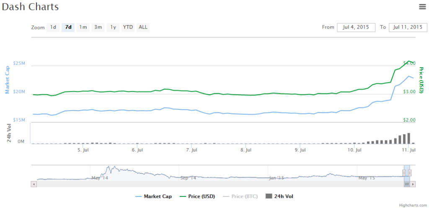Edit the To date field
This screenshot has width=429, height=209.
click(407, 27)
